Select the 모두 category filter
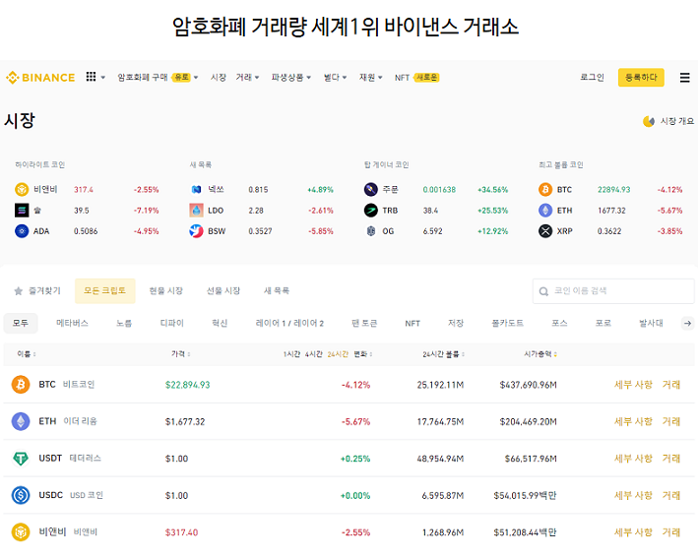 (x=21, y=323)
